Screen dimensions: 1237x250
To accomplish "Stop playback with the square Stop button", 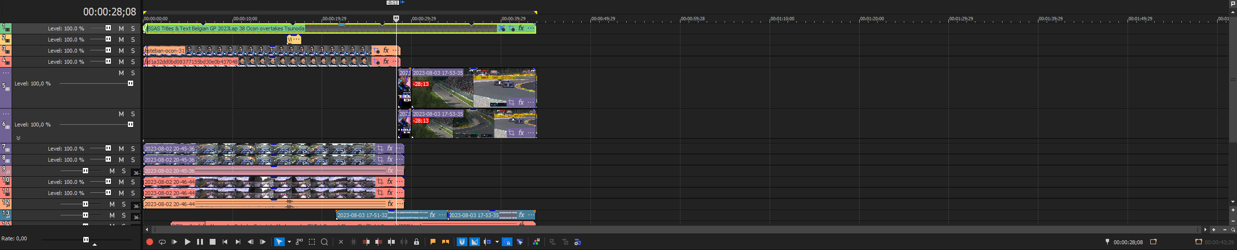I will [x=212, y=242].
